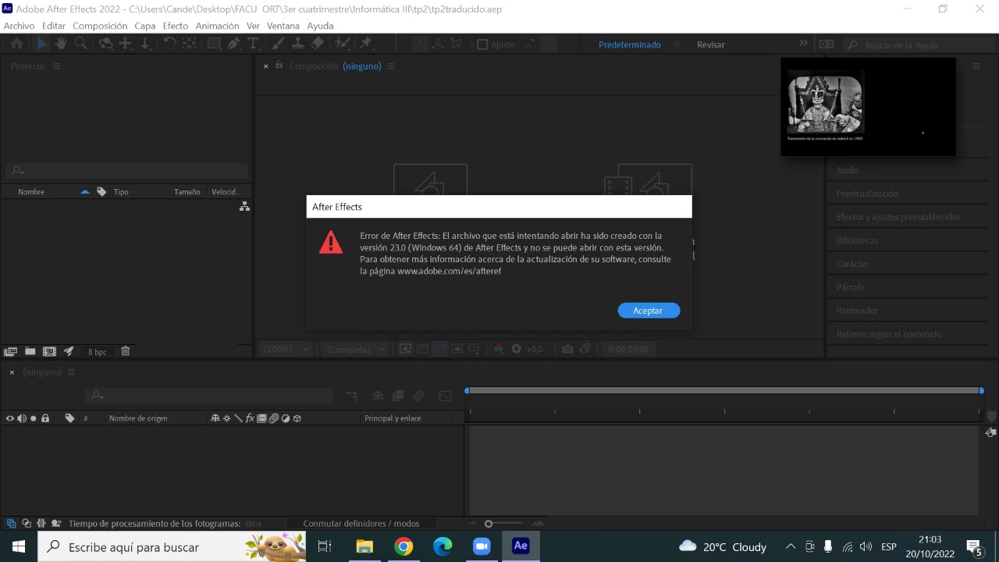Expand workspace overflow chevrons

click(x=803, y=44)
